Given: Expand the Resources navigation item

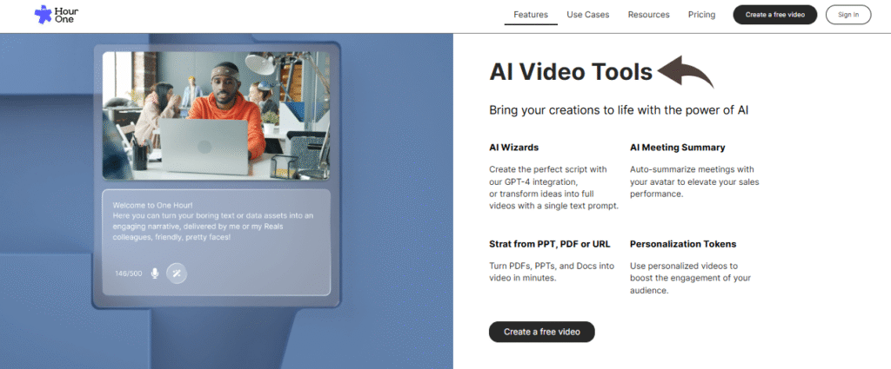Looking at the screenshot, I should click(x=648, y=15).
